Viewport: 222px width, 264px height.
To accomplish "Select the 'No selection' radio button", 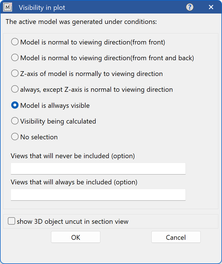I will (15, 137).
